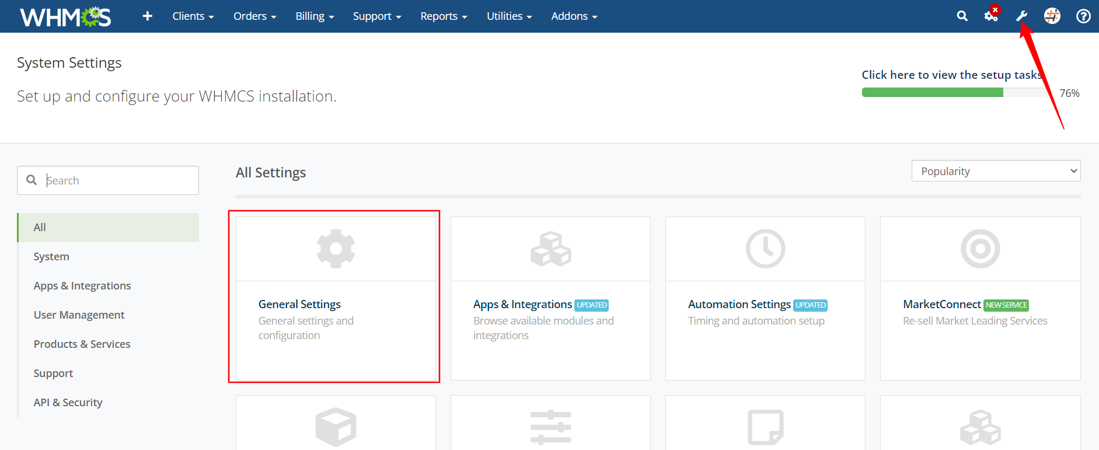The height and width of the screenshot is (450, 1099).
Task: Select the Support category in sidebar
Action: [x=53, y=374]
